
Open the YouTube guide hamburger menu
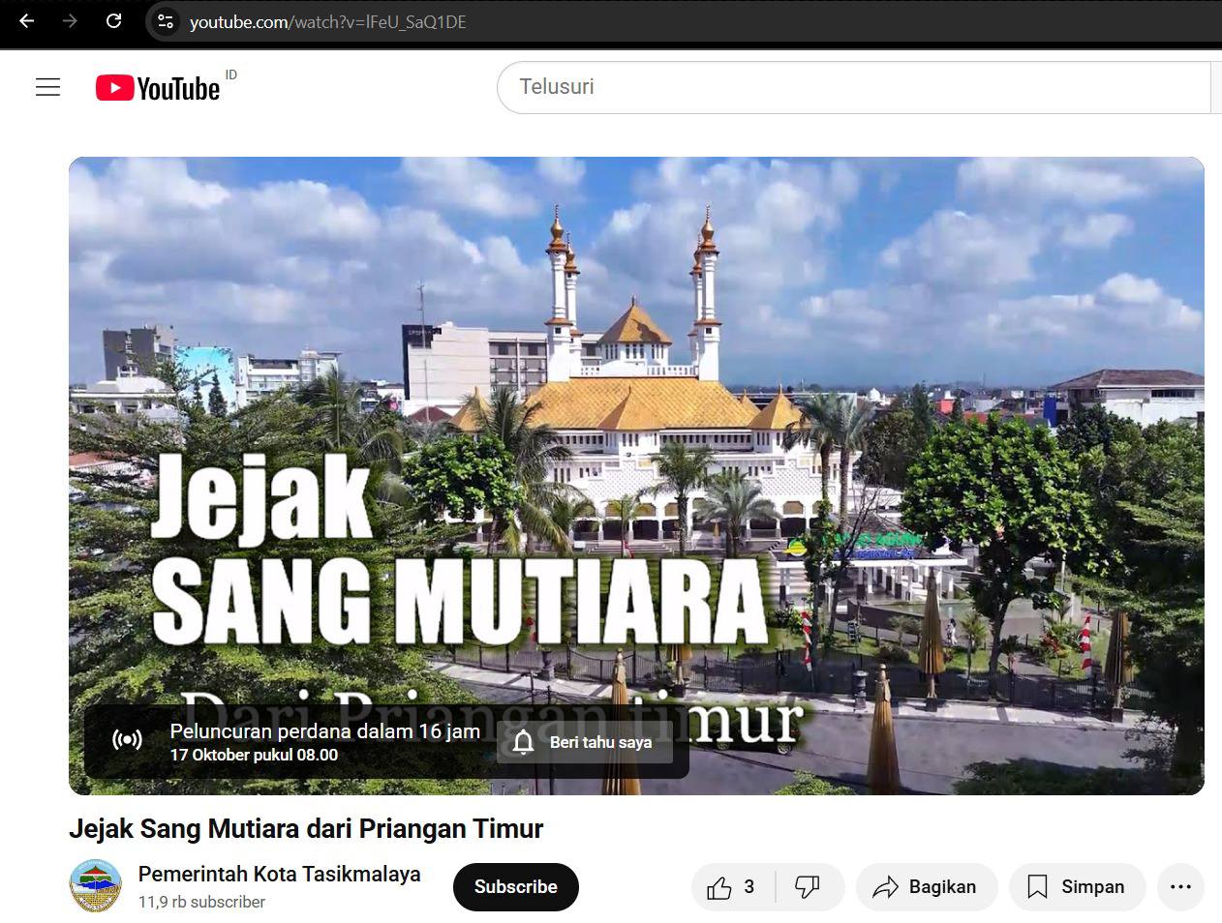coord(47,87)
